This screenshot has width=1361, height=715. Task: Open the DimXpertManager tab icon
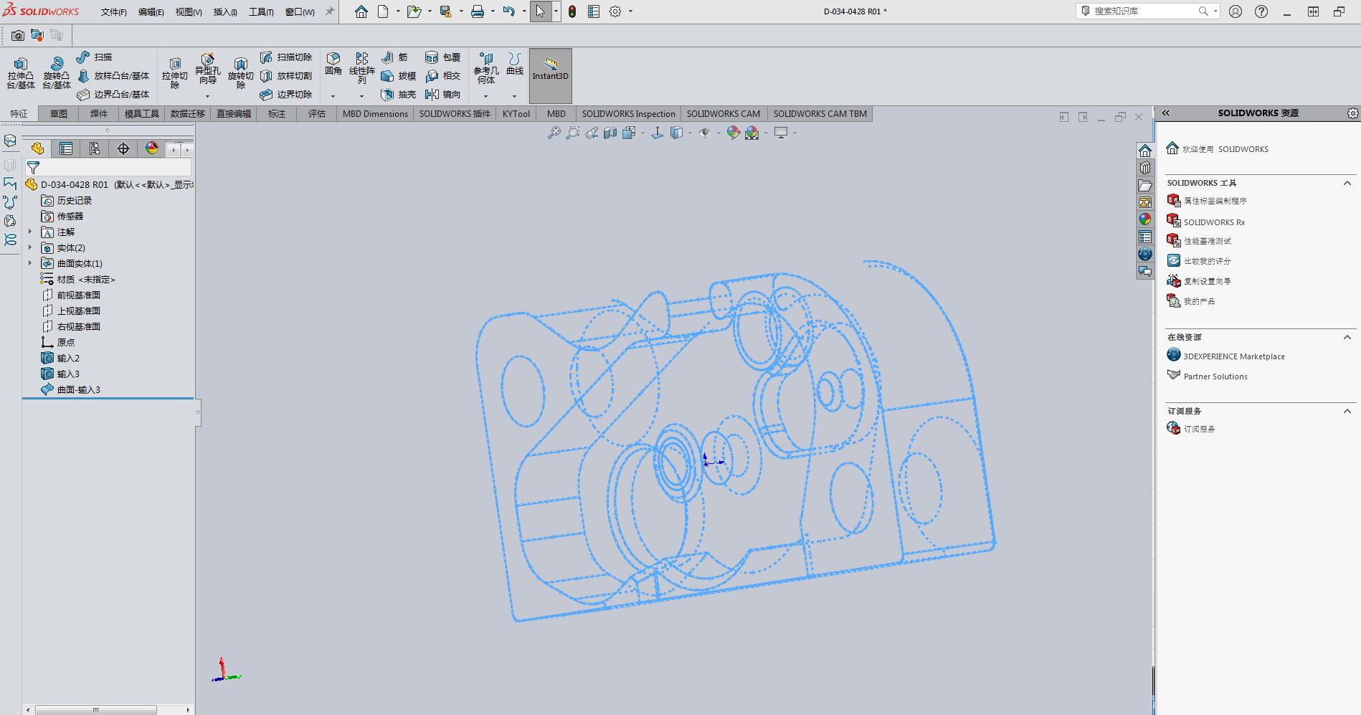tap(123, 148)
